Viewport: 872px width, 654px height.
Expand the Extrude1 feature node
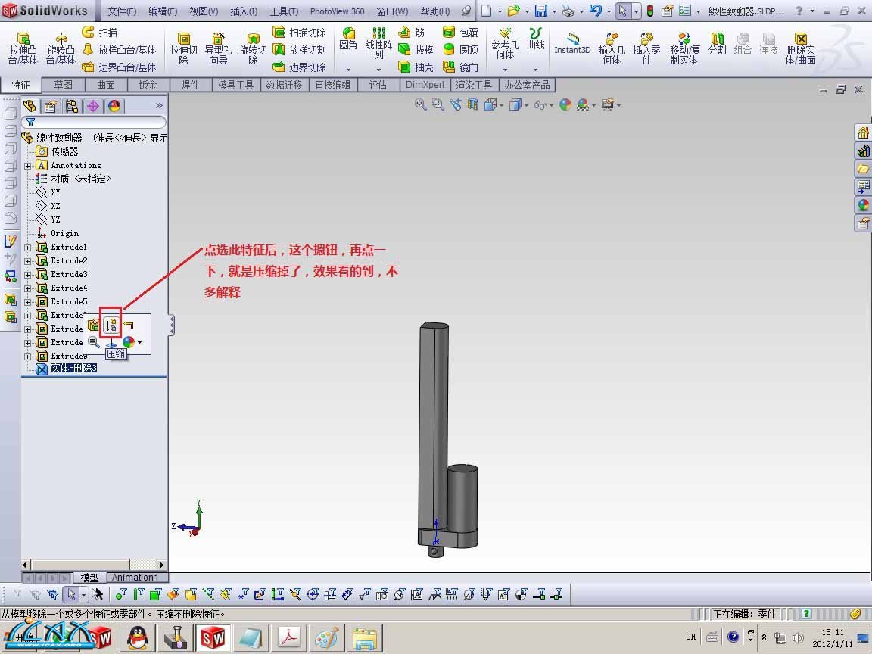pos(28,248)
